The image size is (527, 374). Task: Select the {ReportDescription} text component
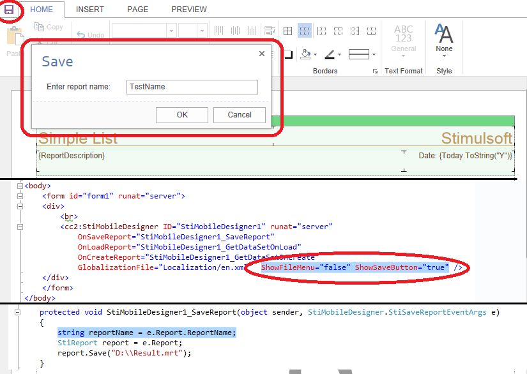tap(72, 156)
